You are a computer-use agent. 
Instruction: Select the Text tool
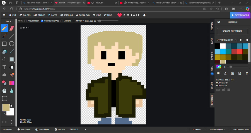(x=4, y=67)
